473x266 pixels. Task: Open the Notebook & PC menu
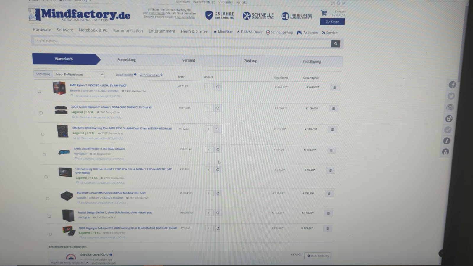(x=93, y=30)
